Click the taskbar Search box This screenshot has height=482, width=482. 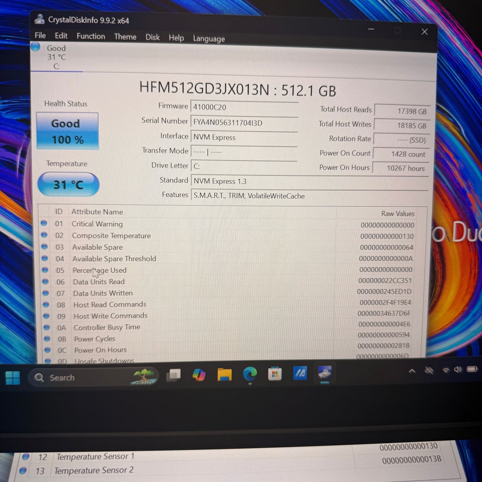[93, 377]
